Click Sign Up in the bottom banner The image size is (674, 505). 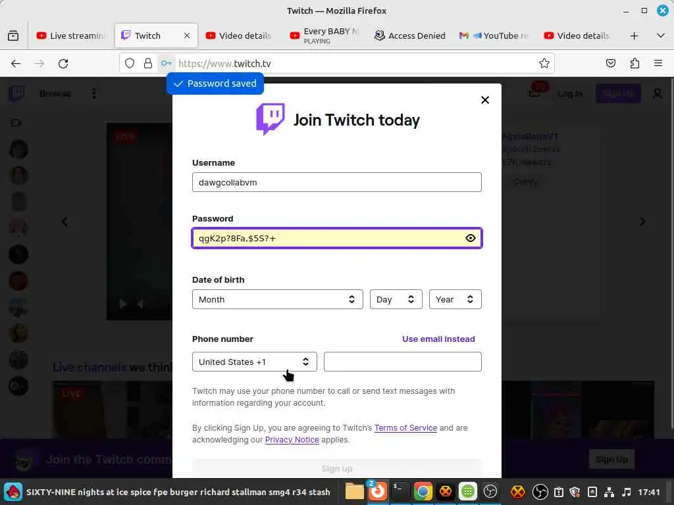(x=611, y=460)
